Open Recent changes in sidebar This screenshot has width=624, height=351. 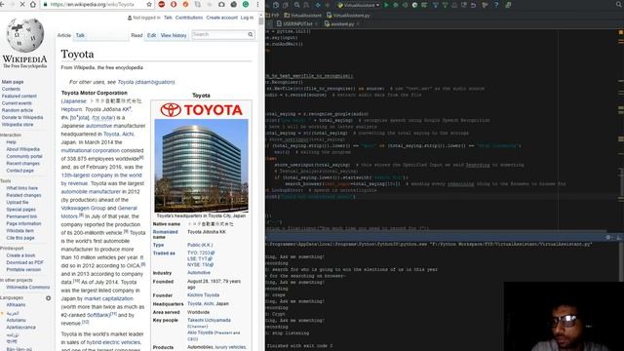click(22, 163)
